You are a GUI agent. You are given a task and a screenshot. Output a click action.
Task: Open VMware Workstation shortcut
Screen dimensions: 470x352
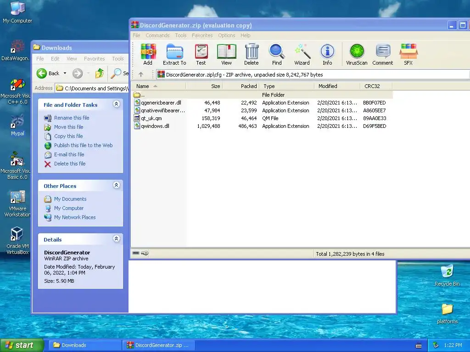17,203
